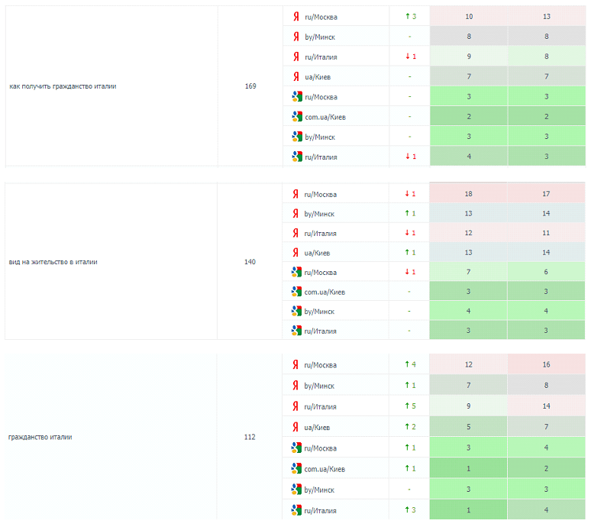Click Yandex icon for ru/Москва in 'гражданство италии' group
The width and height of the screenshot is (591, 527).
click(x=295, y=365)
